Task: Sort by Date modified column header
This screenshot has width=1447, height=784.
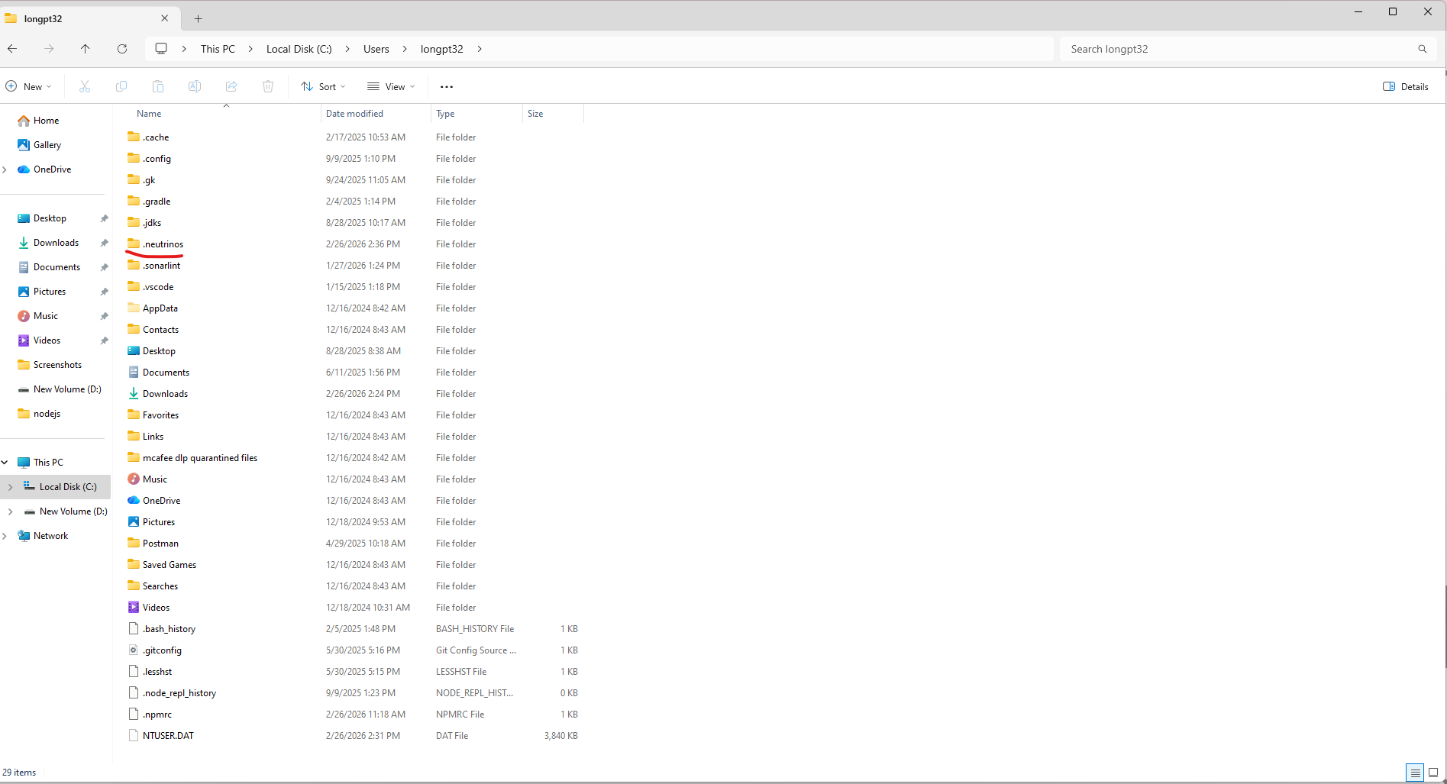Action: (354, 114)
